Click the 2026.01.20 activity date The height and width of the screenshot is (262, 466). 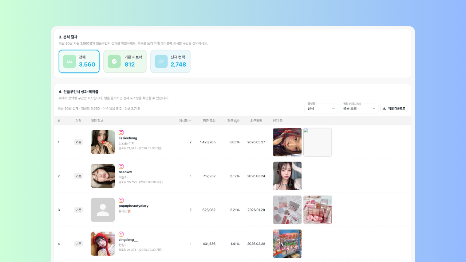point(256,210)
